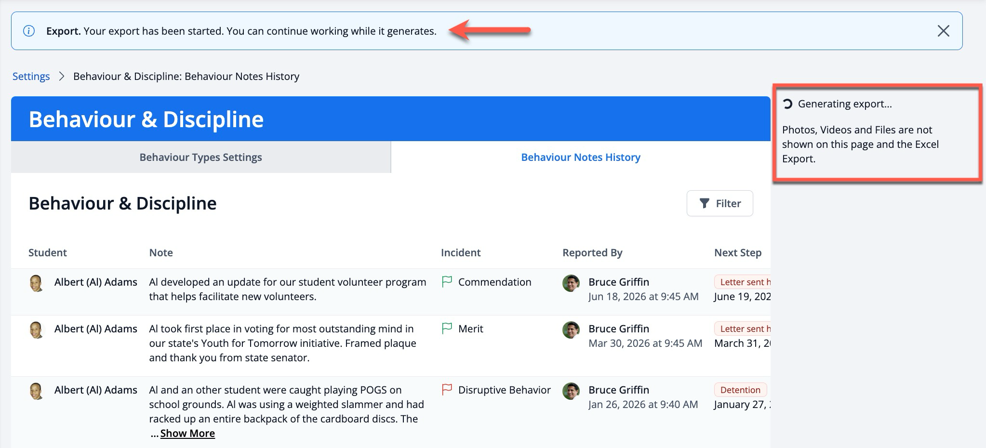Switch to Behaviour Types Settings tab
The width and height of the screenshot is (986, 448).
click(x=200, y=157)
